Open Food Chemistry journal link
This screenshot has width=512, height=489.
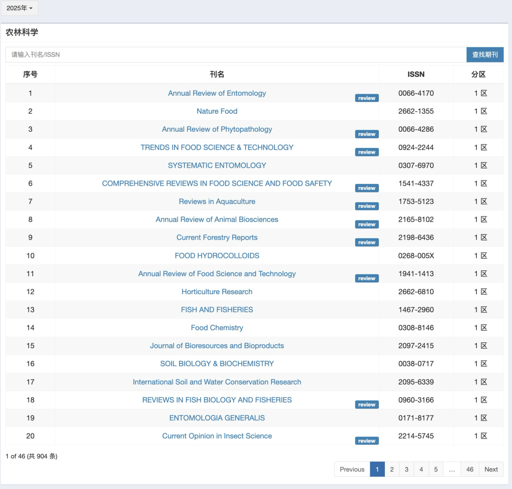click(x=217, y=328)
